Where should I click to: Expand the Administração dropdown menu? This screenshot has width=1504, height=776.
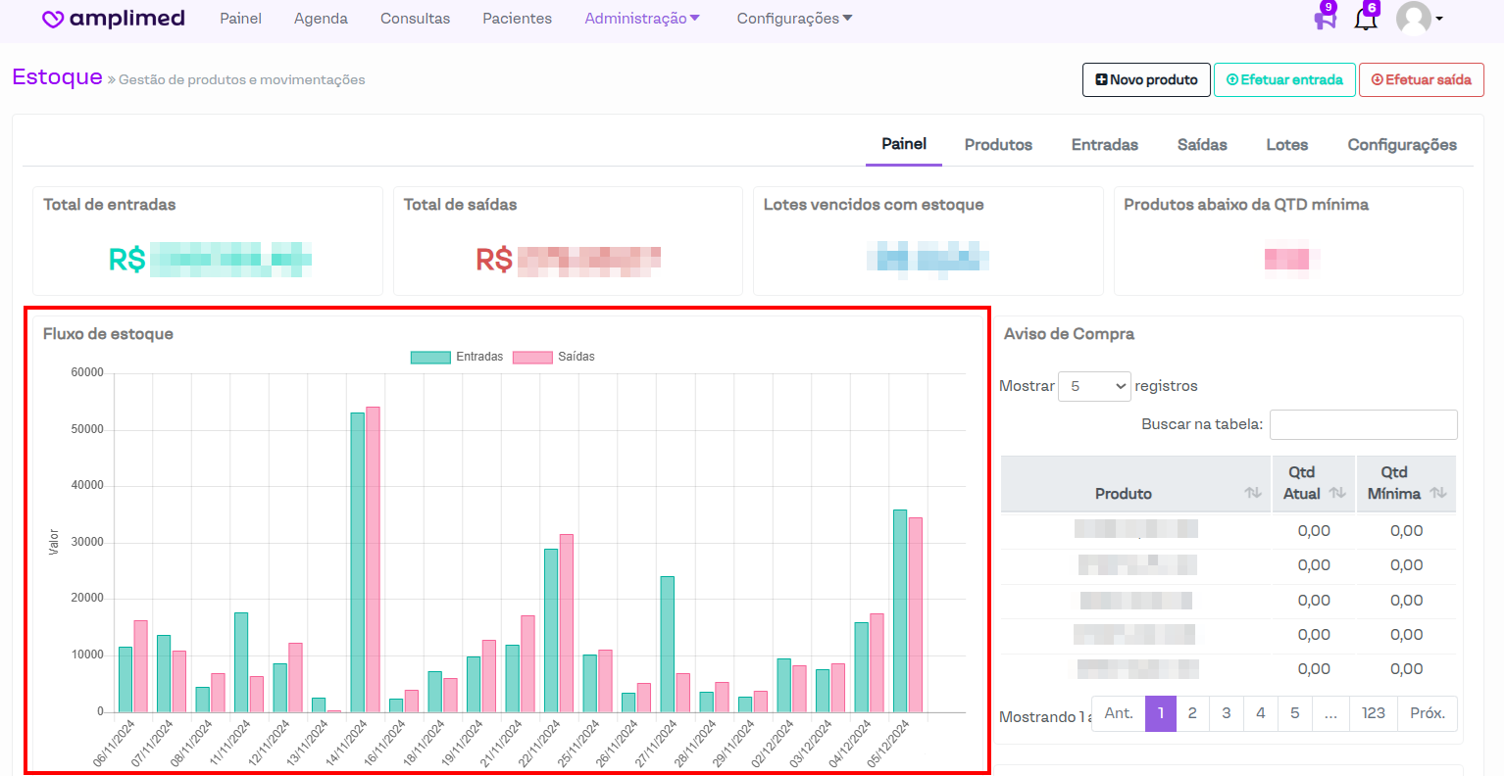tap(642, 19)
